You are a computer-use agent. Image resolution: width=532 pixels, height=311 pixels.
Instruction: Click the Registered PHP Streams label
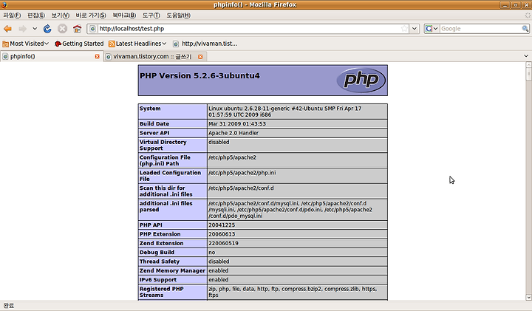(x=162, y=292)
